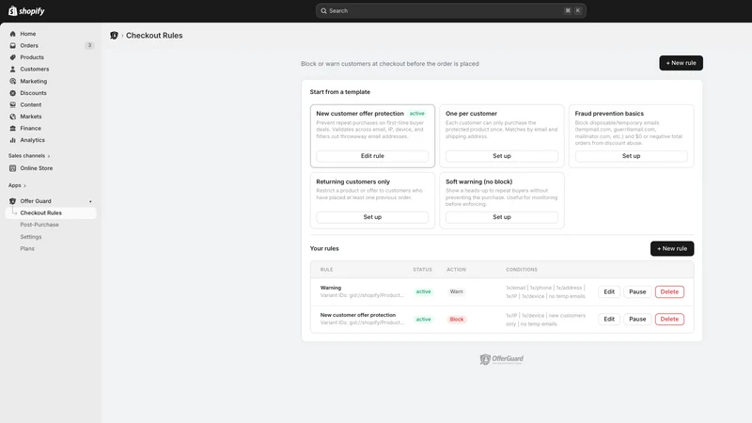Viewport: 752px width, 423px height.
Task: Open Offer Guard Settings item
Action: tap(31, 237)
